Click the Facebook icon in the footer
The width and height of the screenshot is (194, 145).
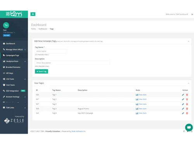pos(184,131)
